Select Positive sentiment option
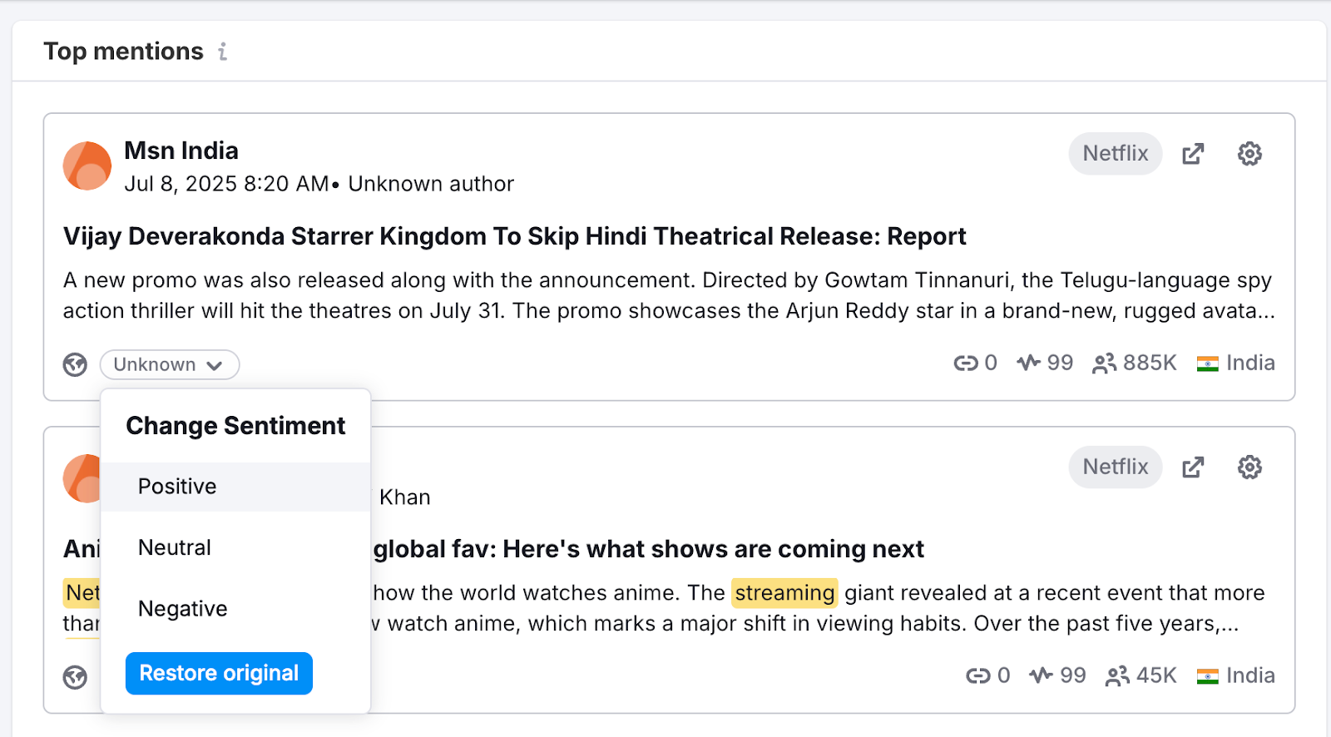This screenshot has width=1331, height=737. point(177,487)
